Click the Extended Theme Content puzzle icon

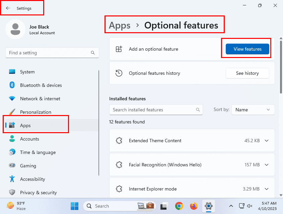point(119,141)
